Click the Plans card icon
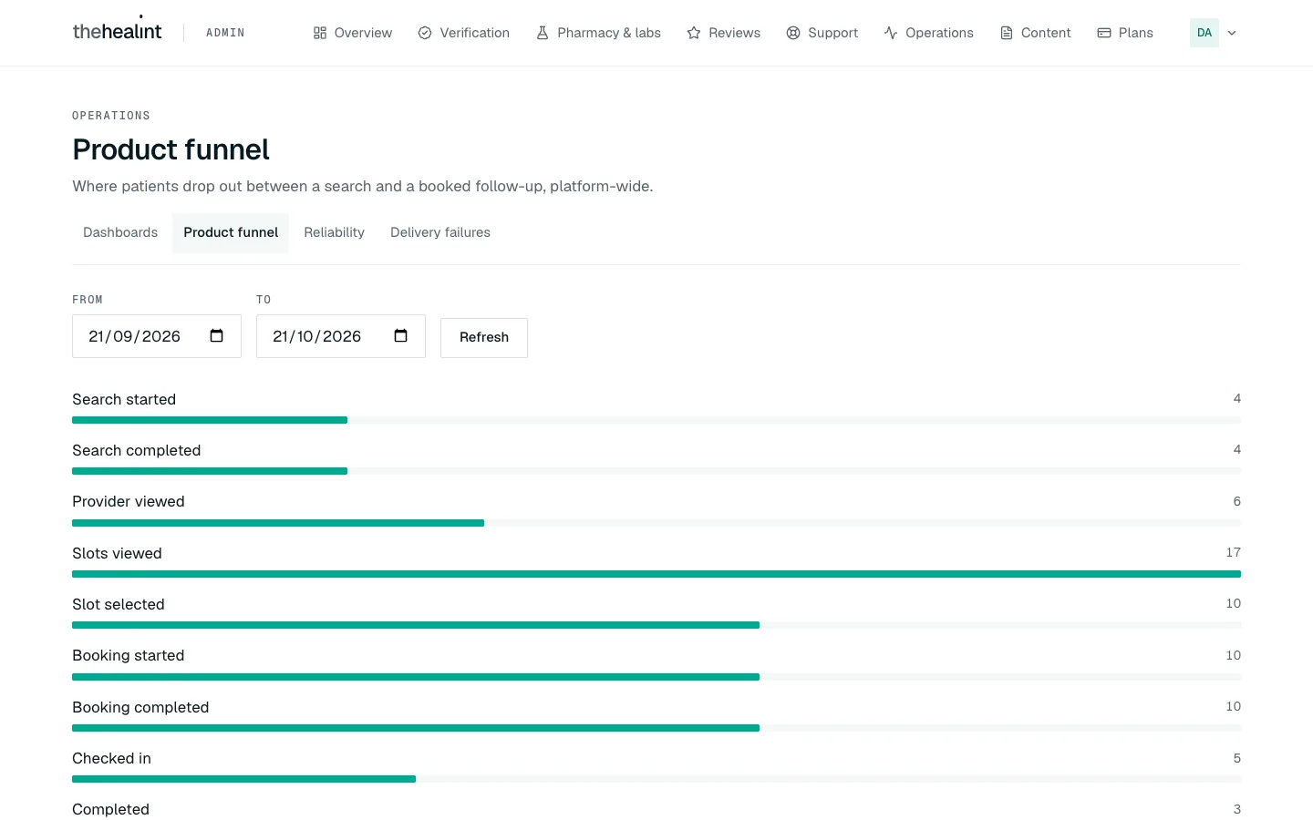The image size is (1313, 820). click(x=1104, y=33)
